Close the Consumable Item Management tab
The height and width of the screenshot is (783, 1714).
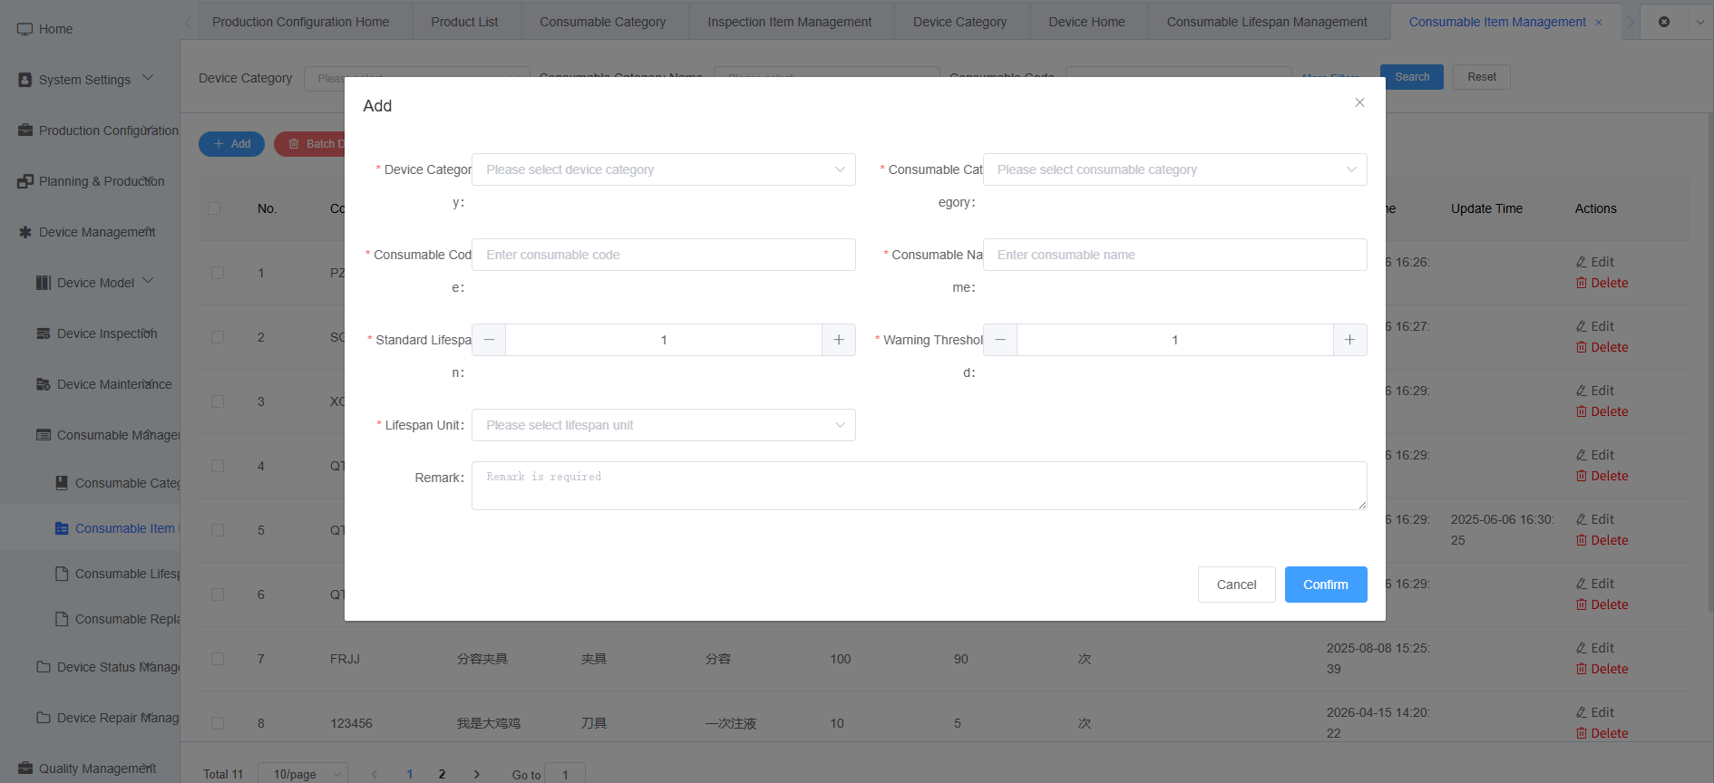click(x=1599, y=23)
